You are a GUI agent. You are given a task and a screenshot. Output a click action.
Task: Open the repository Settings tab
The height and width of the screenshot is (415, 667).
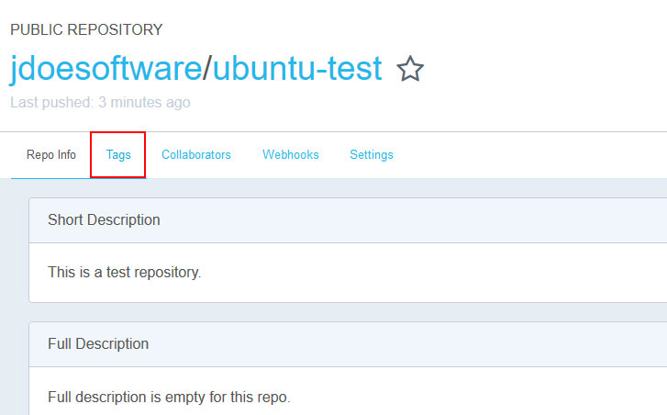point(372,154)
